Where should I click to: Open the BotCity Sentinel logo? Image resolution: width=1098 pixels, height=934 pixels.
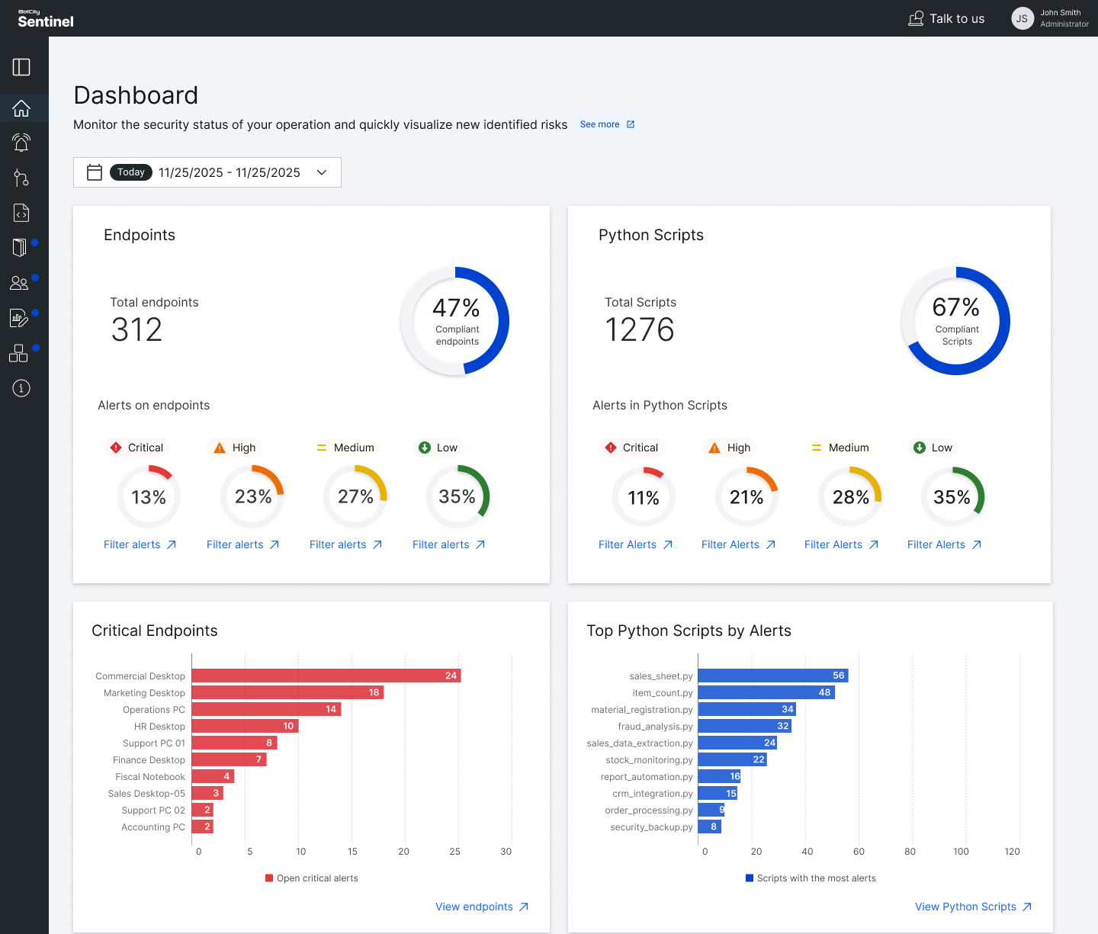45,18
